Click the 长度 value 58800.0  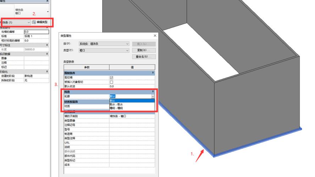37,49
